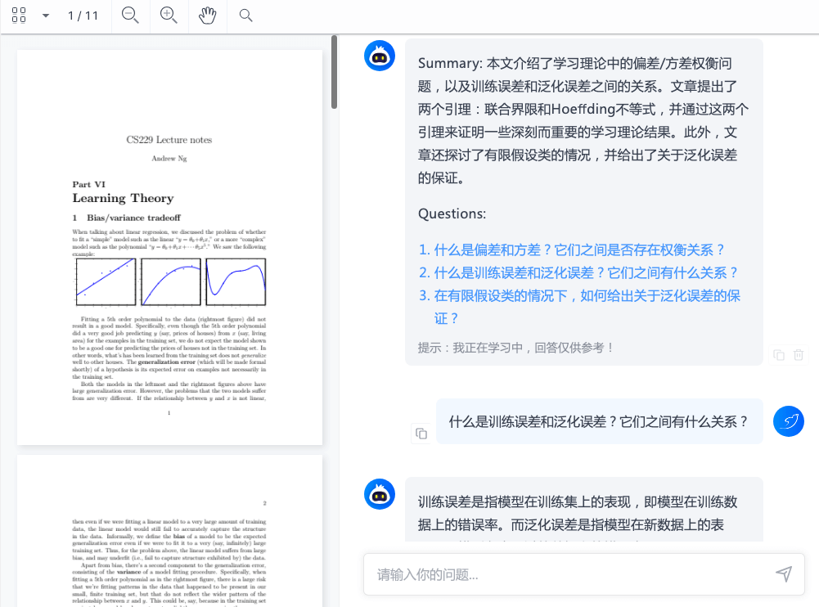Screen dimensions: 819x607
Task: Select the hand pan tool
Action: (x=207, y=16)
